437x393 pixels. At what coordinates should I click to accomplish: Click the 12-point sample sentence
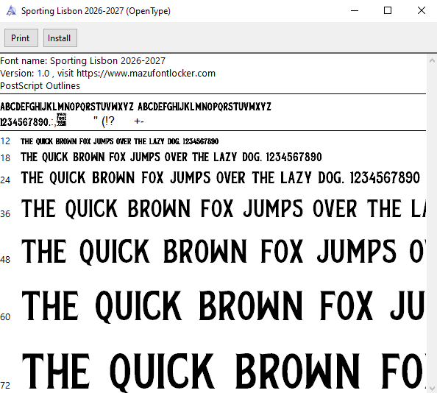tap(120, 141)
